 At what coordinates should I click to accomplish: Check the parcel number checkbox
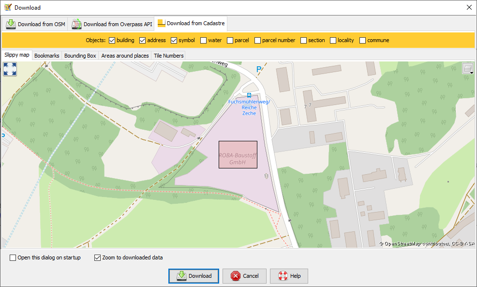pos(258,40)
